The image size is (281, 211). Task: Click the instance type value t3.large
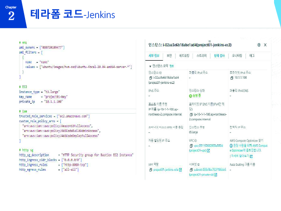[193, 132]
